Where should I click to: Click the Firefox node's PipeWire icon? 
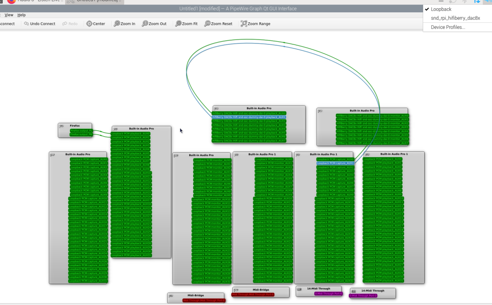point(61,126)
